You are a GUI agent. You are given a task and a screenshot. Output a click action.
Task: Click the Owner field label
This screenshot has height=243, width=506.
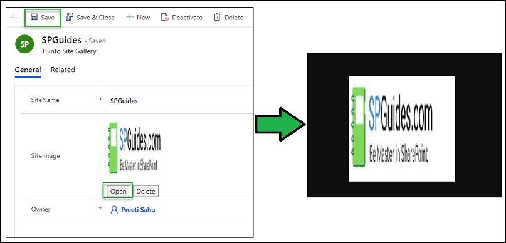(41, 209)
